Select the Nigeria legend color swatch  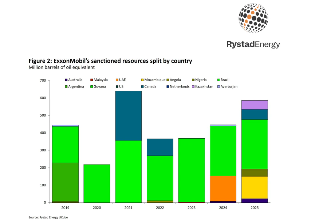click(x=193, y=80)
